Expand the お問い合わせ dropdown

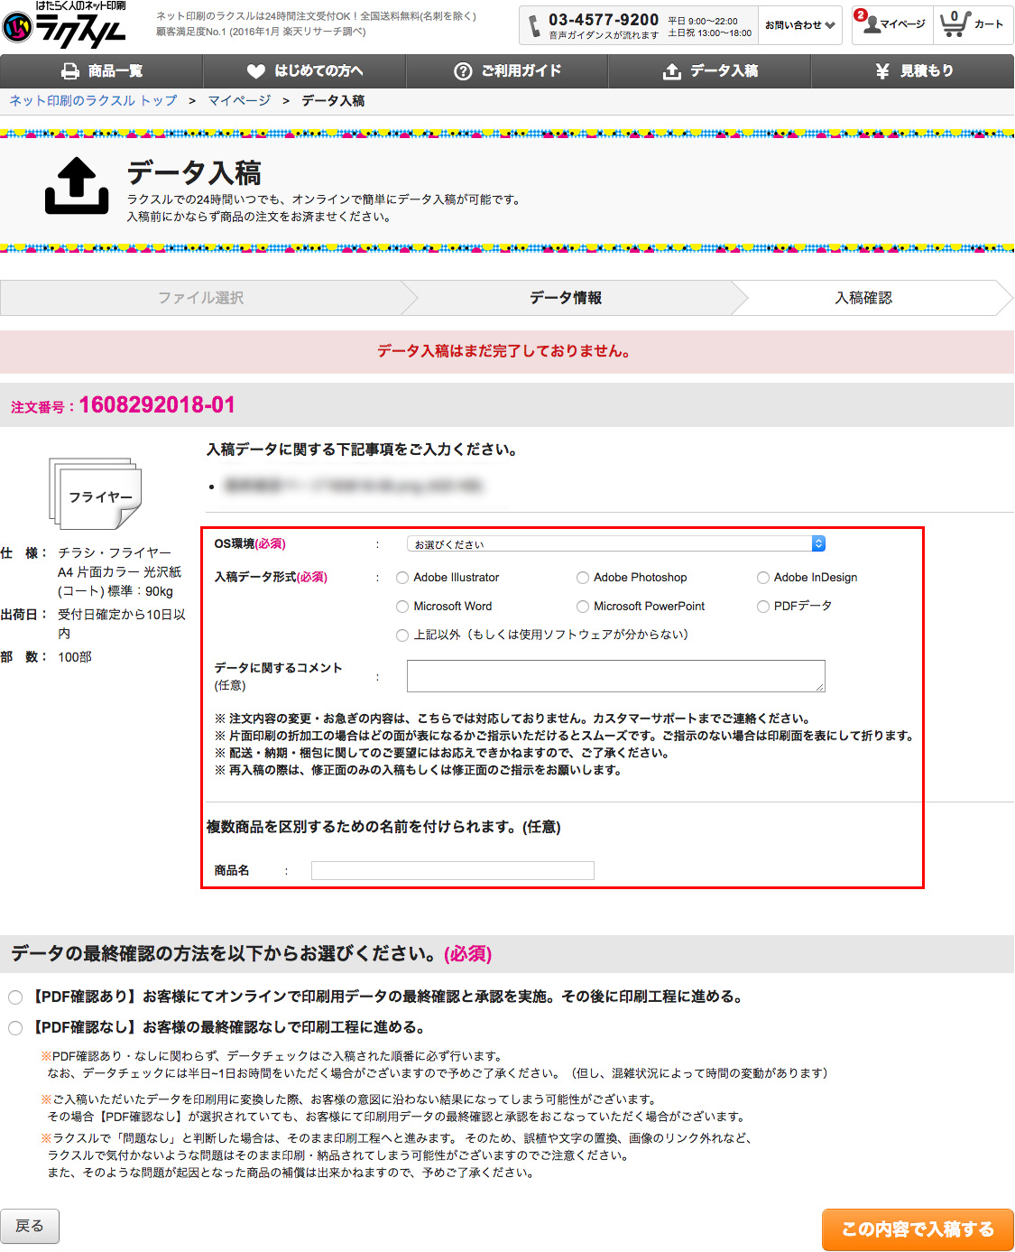tap(799, 25)
